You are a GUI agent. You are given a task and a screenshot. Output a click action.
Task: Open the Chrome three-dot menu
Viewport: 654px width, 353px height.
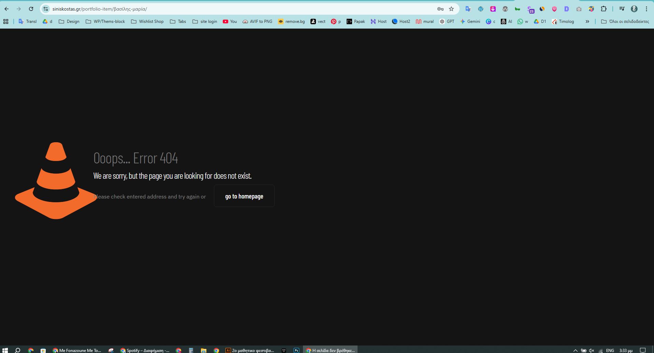[x=646, y=9]
